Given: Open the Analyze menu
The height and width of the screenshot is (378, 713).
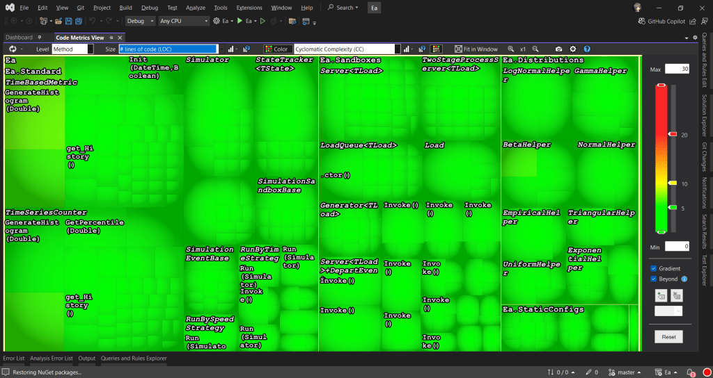Looking at the screenshot, I should point(196,8).
